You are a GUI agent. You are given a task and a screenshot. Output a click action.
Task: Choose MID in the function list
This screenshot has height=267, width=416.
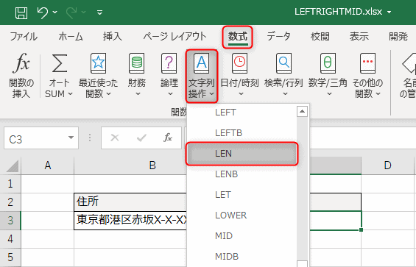242,235
